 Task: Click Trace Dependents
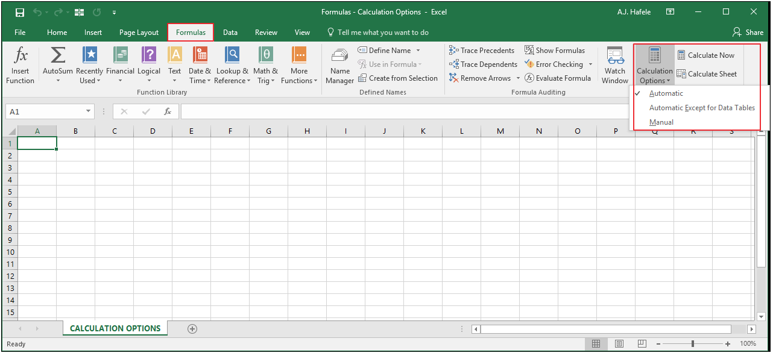tap(483, 64)
